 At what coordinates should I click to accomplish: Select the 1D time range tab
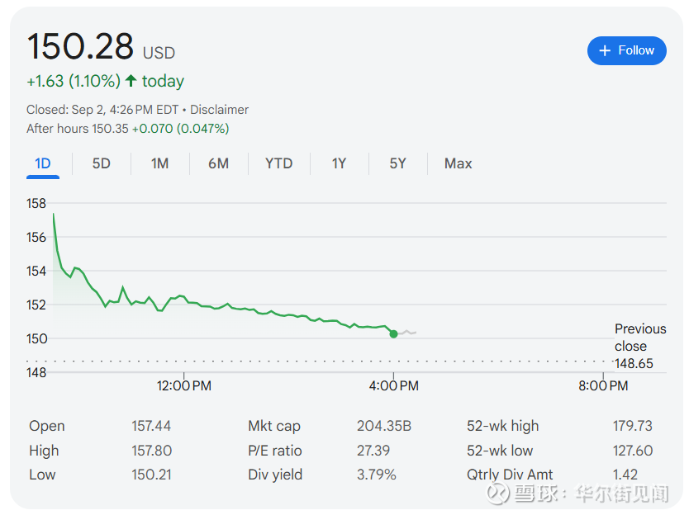tap(43, 163)
